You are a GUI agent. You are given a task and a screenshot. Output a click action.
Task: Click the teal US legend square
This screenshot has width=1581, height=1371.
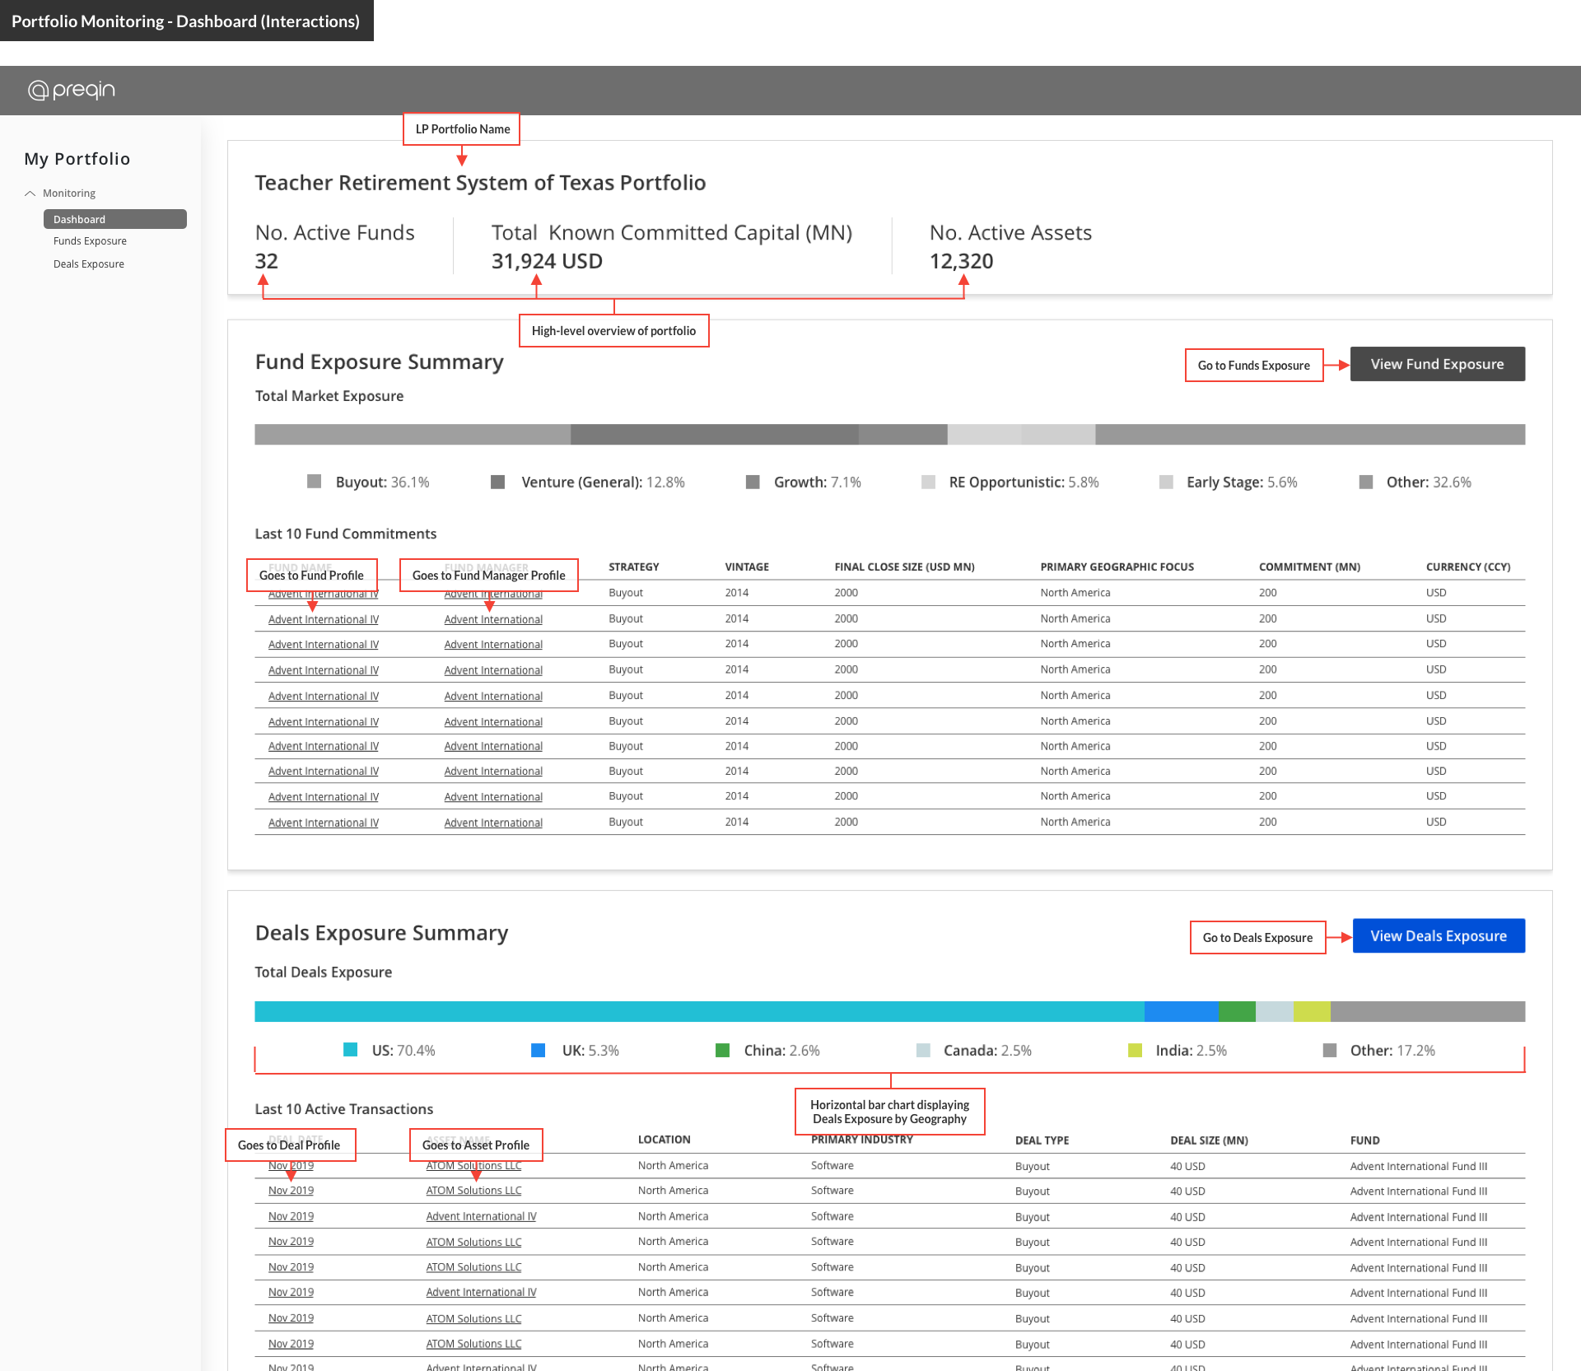[x=350, y=1050]
